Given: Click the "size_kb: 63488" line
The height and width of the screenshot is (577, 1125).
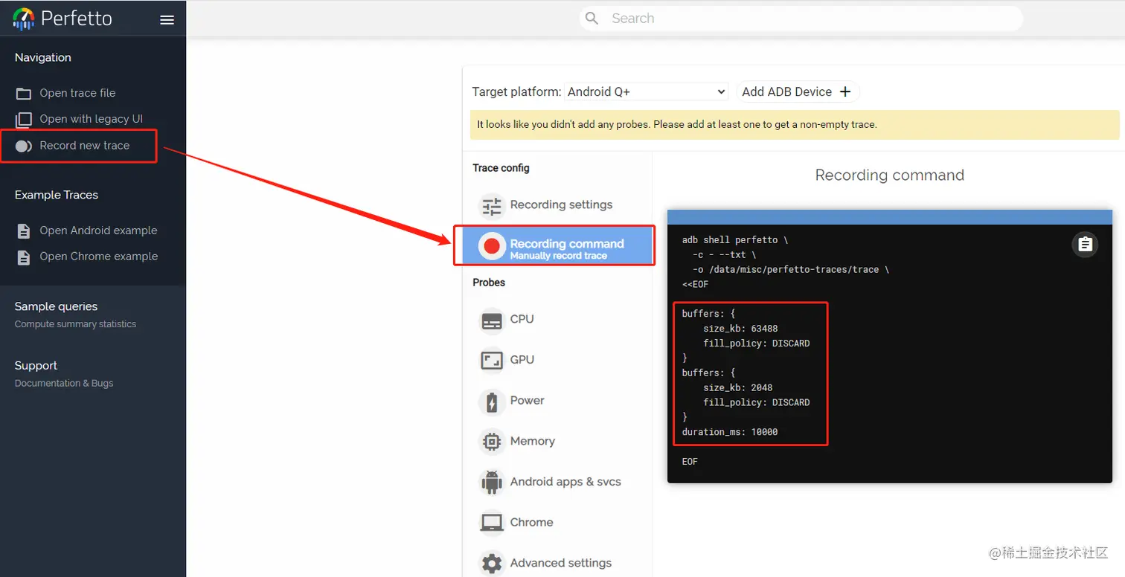Looking at the screenshot, I should (x=740, y=329).
